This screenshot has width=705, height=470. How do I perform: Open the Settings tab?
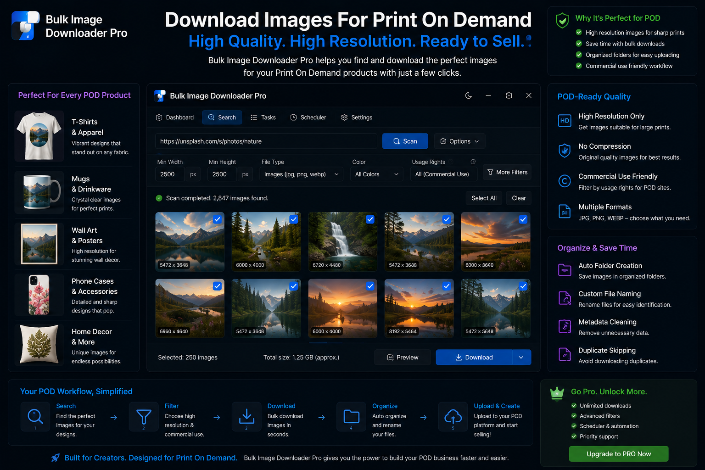coord(357,117)
